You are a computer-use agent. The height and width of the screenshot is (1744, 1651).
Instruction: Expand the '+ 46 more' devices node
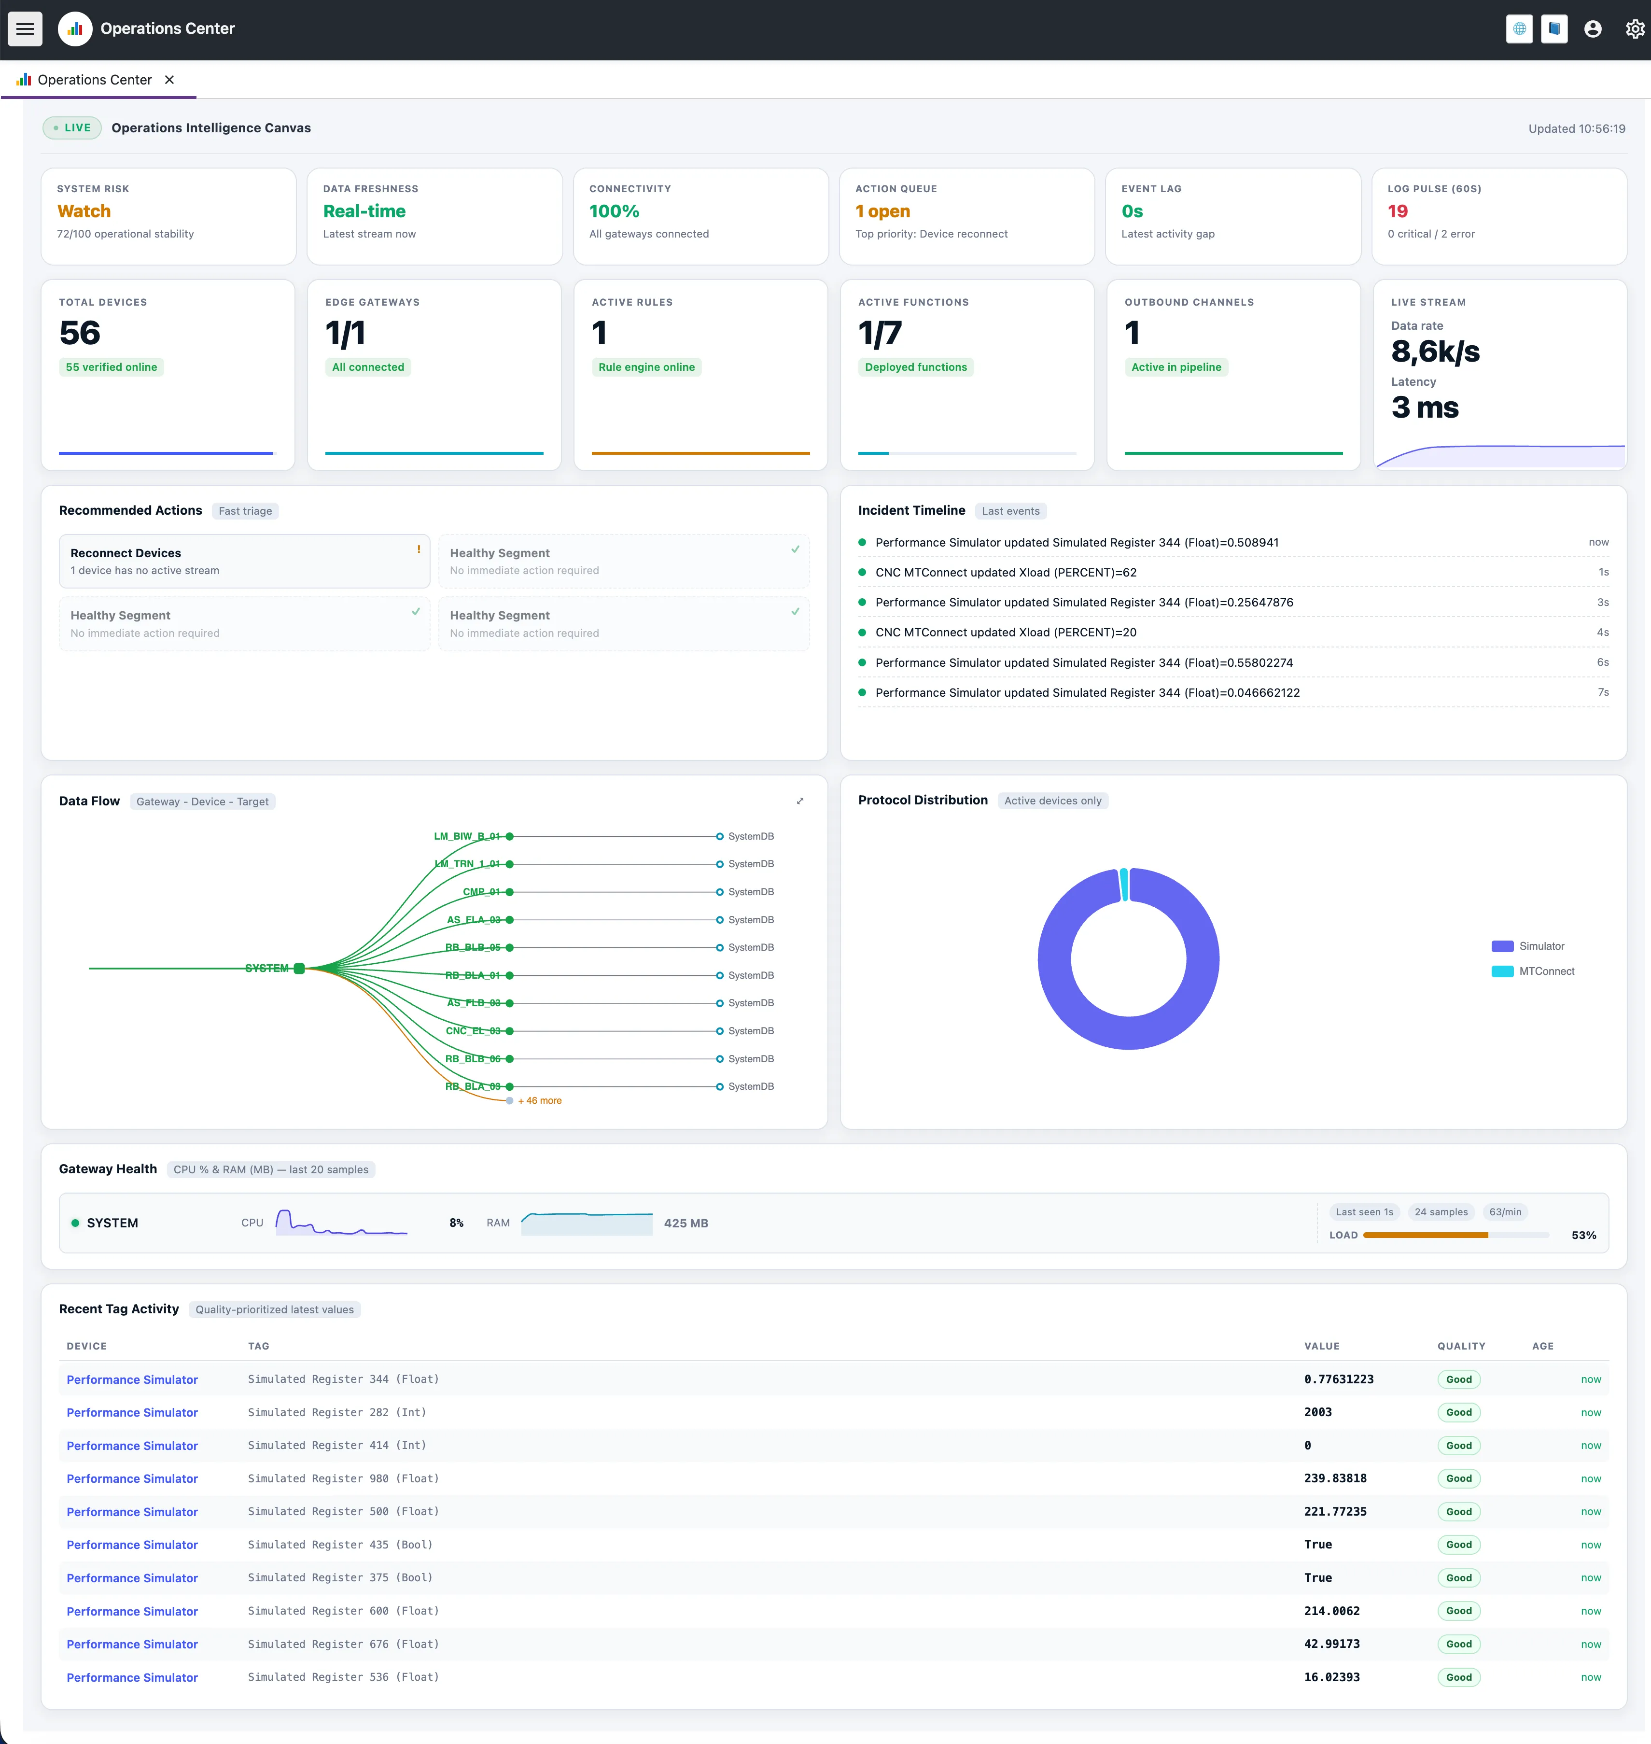click(539, 1100)
